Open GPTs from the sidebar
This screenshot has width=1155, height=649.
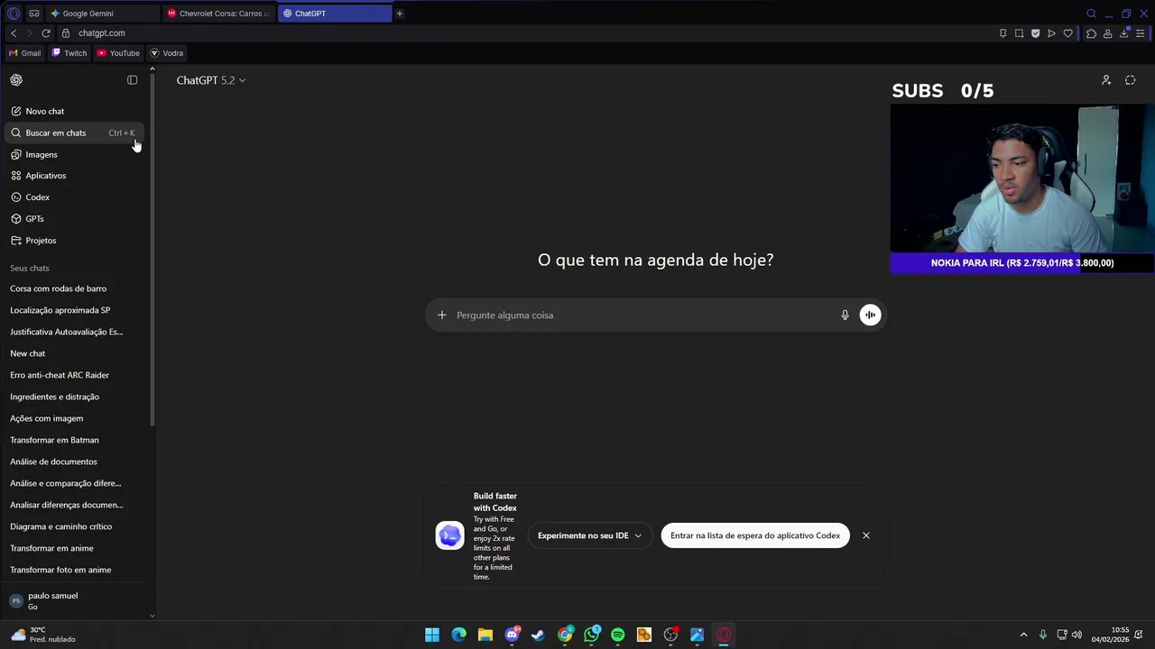point(74,219)
